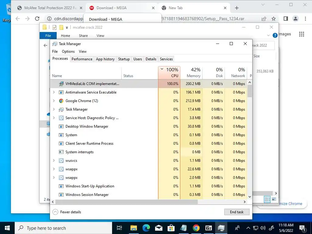Image resolution: width=312 pixels, height=234 pixels.
Task: Click the Task Manager process row icon
Action: pos(61,109)
